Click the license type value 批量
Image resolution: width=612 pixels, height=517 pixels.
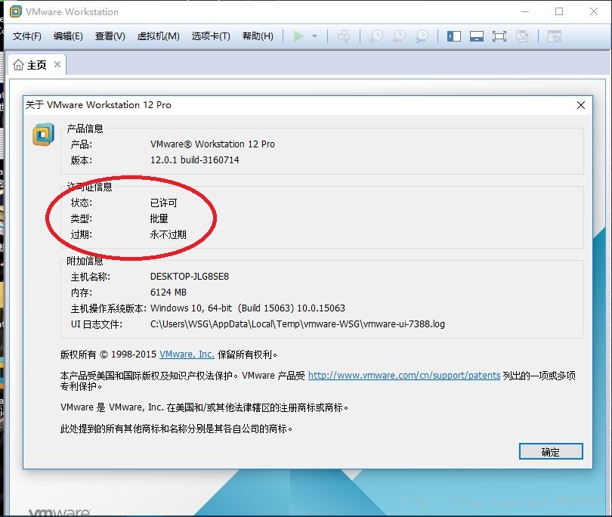159,218
